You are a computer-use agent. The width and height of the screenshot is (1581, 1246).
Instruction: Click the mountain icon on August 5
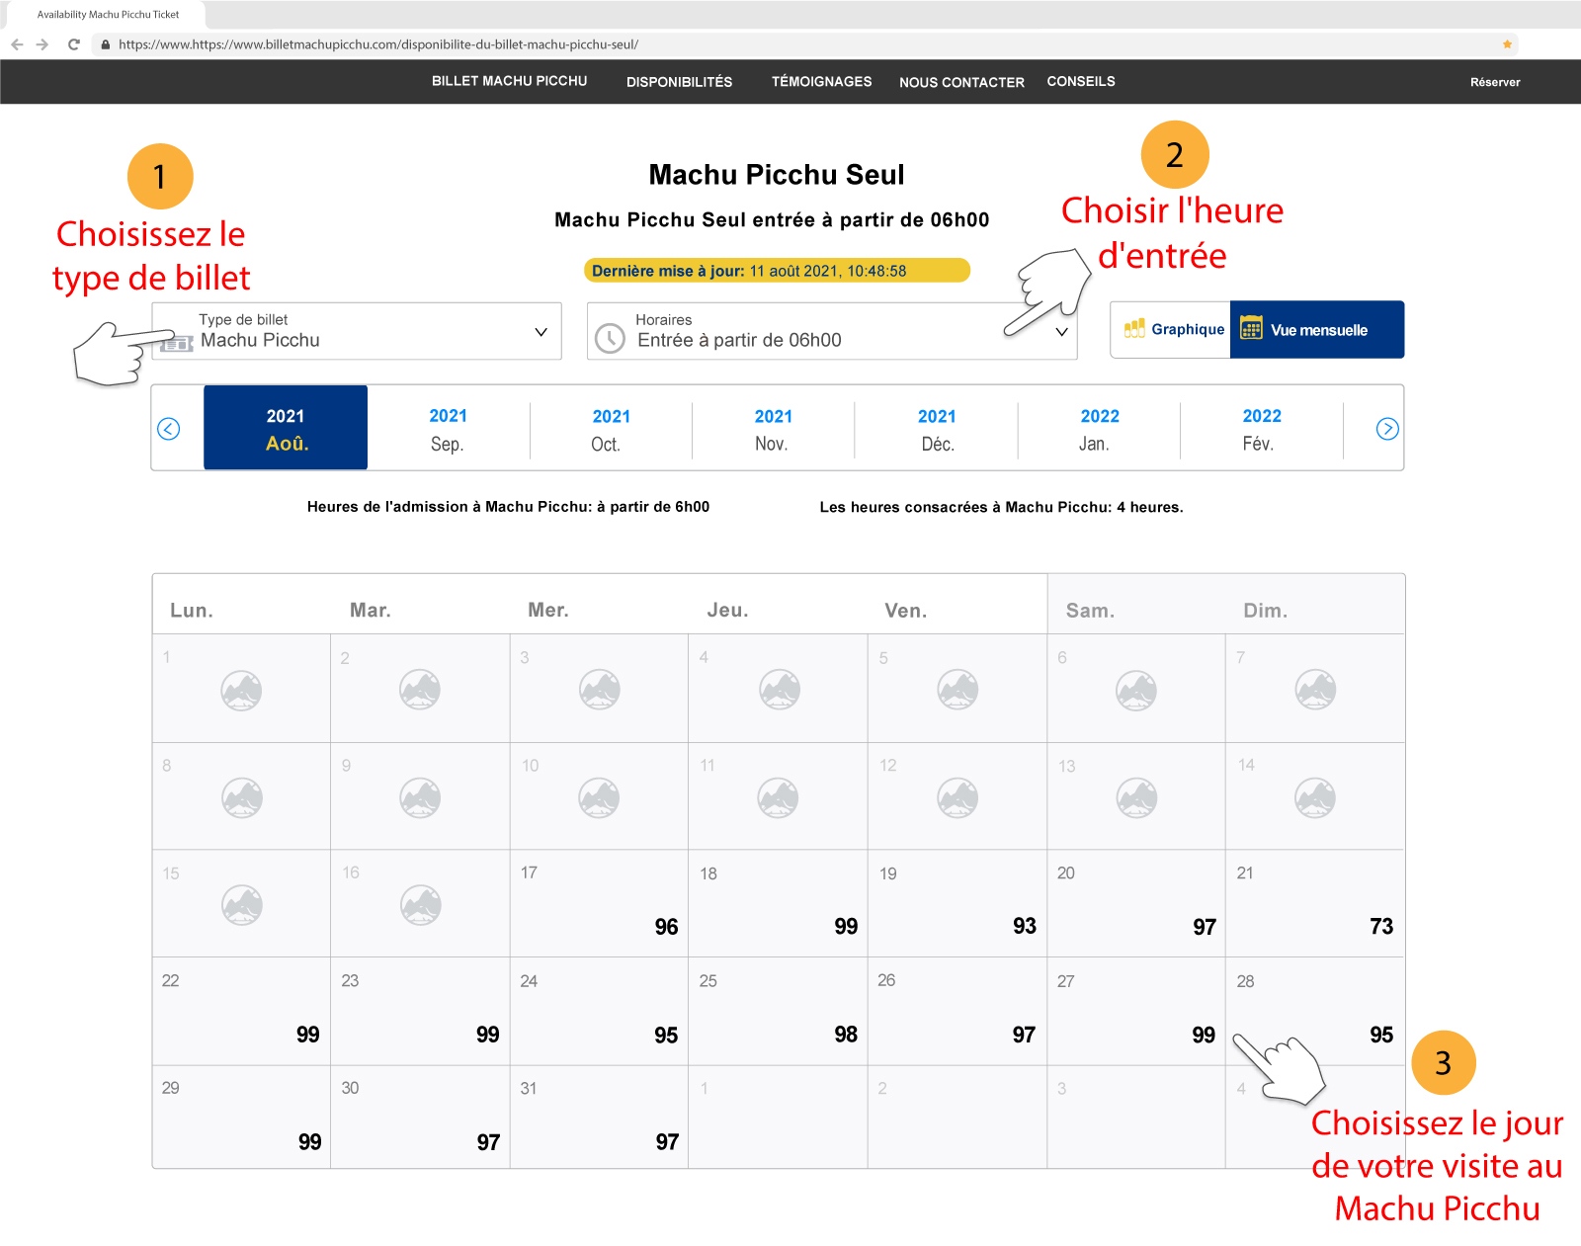957,690
